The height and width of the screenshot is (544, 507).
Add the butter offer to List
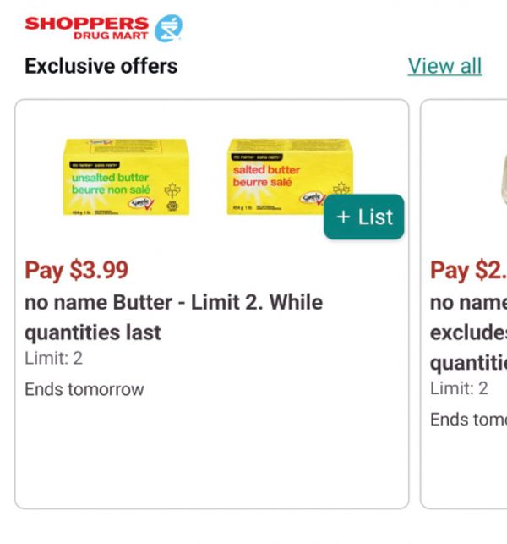364,217
